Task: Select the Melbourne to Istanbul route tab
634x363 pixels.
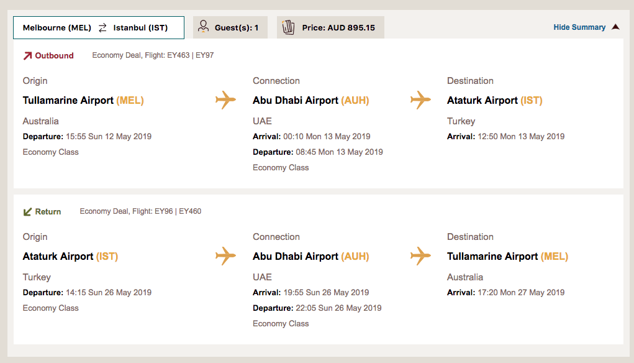Action: coord(99,28)
